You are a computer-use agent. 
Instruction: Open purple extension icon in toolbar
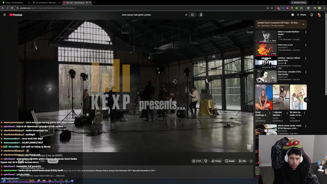(287, 8)
